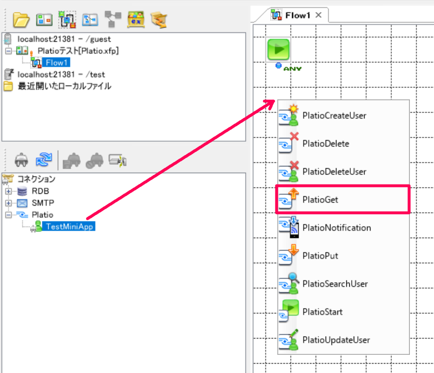The image size is (434, 373).
Task: Click the PlatioCreateUser component icon
Action: 288,115
